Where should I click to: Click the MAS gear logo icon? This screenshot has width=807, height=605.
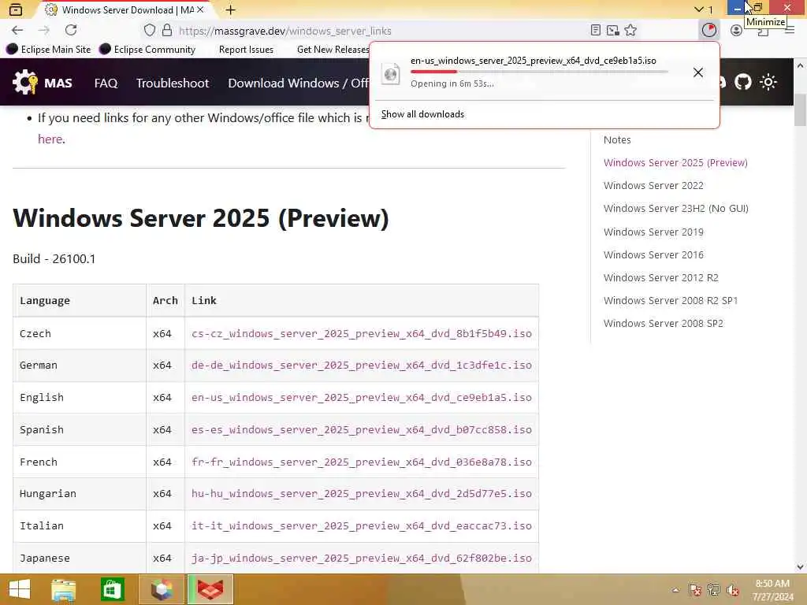(25, 82)
